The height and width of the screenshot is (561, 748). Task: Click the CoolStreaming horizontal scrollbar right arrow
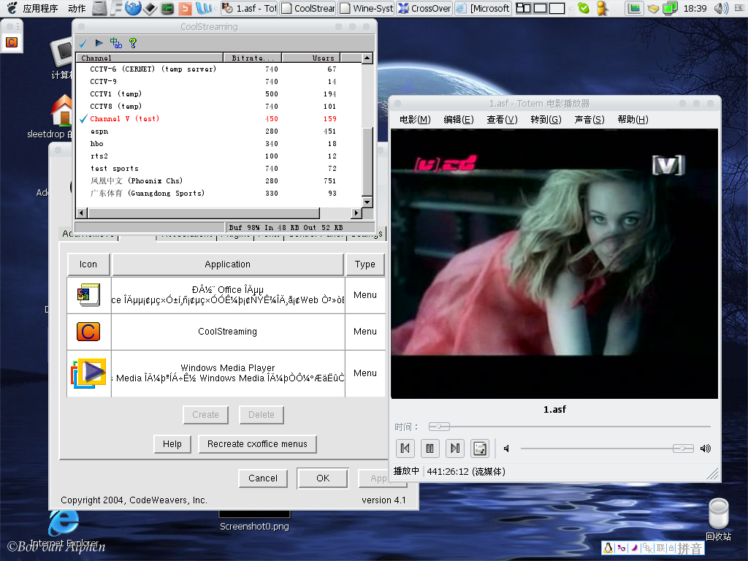pyautogui.click(x=356, y=213)
